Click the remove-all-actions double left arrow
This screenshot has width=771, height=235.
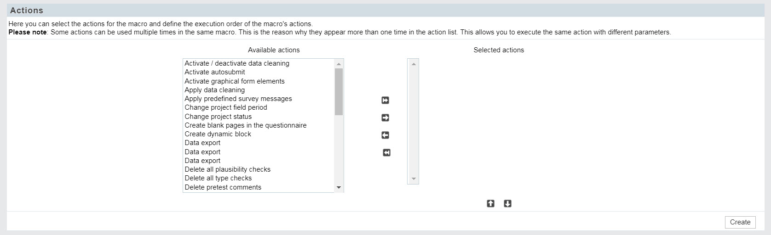[x=387, y=152]
